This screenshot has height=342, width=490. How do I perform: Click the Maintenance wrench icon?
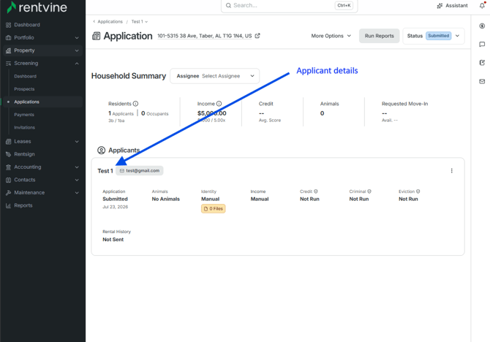pyautogui.click(x=9, y=193)
